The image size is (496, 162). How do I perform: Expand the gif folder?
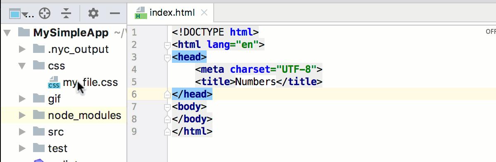coord(23,99)
